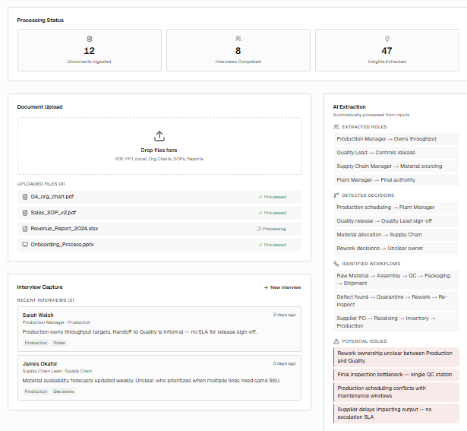The image size is (467, 431).
Task: Select the role Quality Lead → Controls release
Action: pos(396,153)
